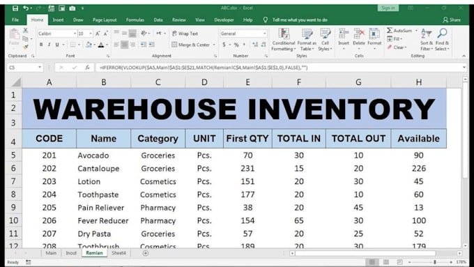
Task: Apply percent style
Action: (236, 45)
